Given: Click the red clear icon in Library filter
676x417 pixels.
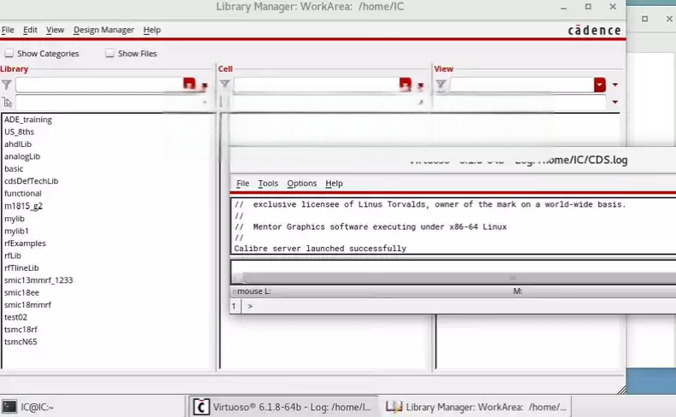Looking at the screenshot, I should click(189, 84).
